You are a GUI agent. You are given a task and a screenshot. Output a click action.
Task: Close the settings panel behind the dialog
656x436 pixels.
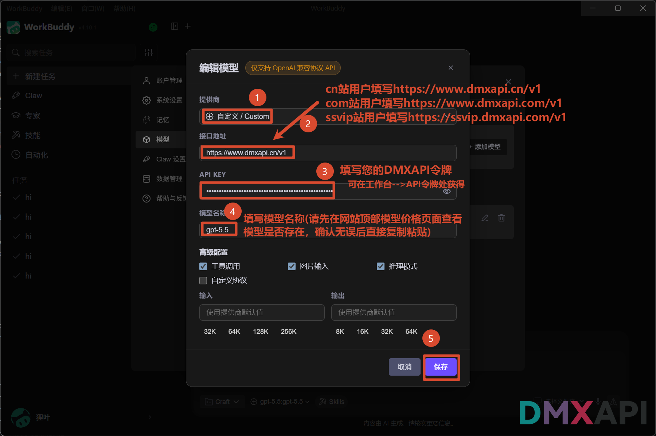click(x=508, y=82)
